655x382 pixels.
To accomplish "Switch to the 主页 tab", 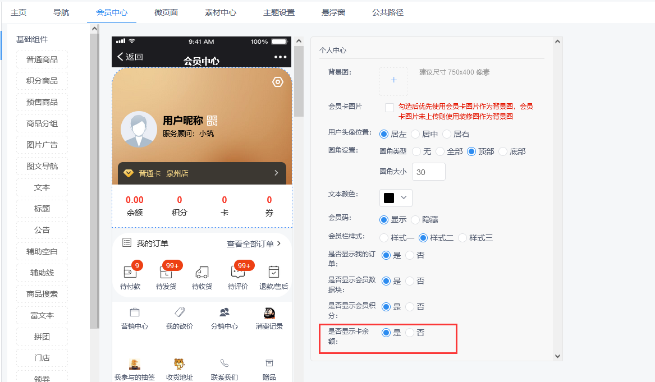I will point(19,12).
